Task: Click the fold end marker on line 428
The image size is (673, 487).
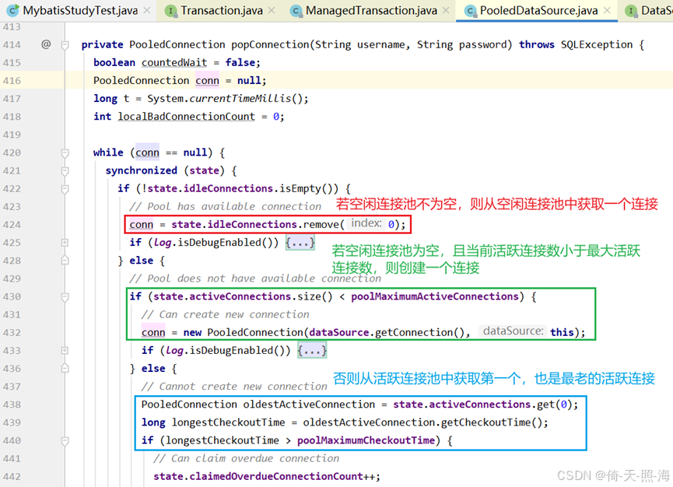Action: click(x=65, y=261)
